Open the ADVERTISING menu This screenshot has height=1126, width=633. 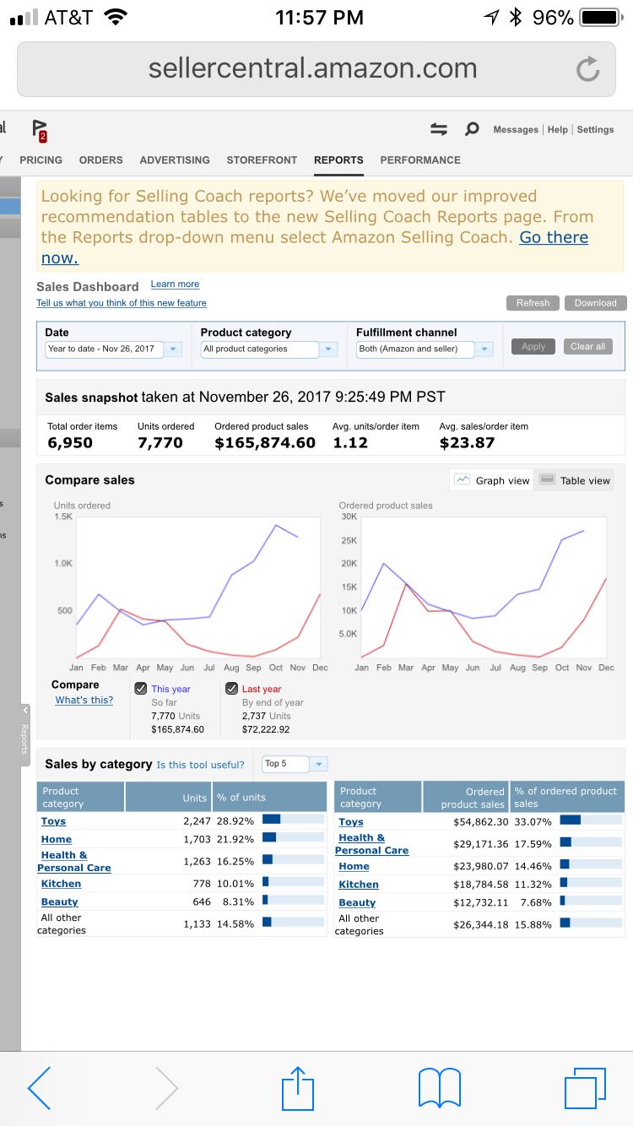tap(175, 160)
